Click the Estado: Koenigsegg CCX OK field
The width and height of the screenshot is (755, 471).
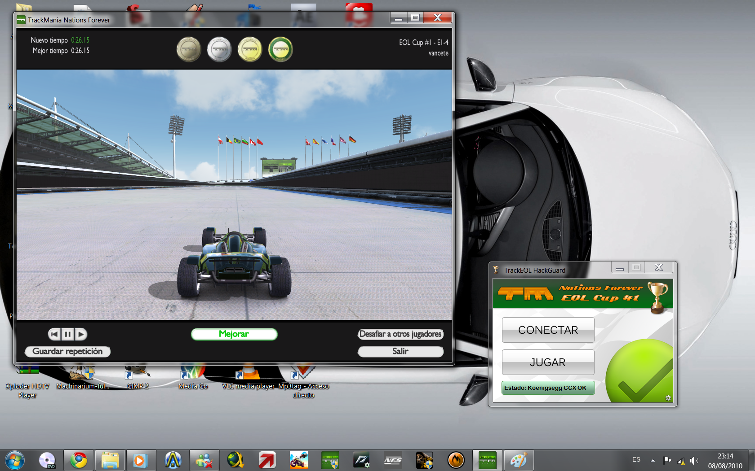tap(548, 388)
